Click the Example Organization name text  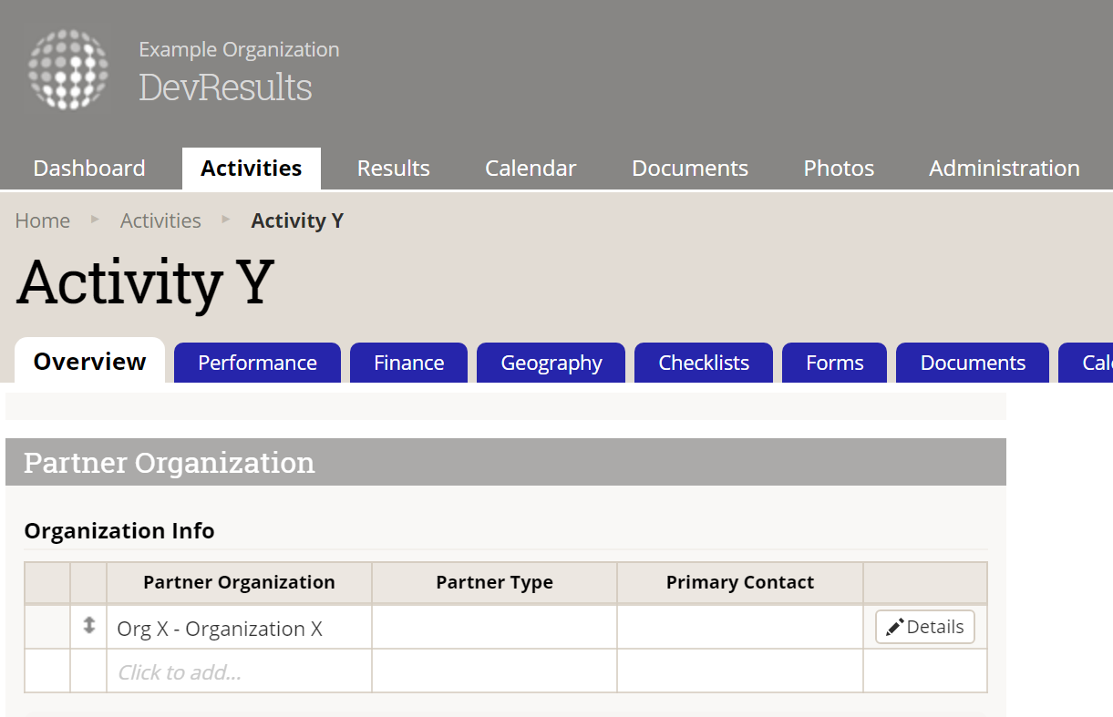click(x=239, y=49)
